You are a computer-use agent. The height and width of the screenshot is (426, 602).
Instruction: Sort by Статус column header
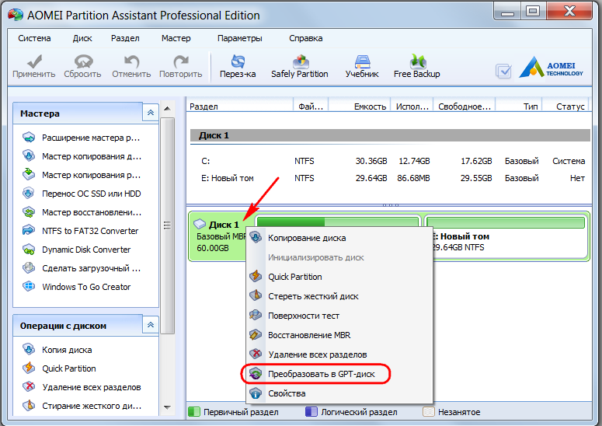[x=566, y=106]
